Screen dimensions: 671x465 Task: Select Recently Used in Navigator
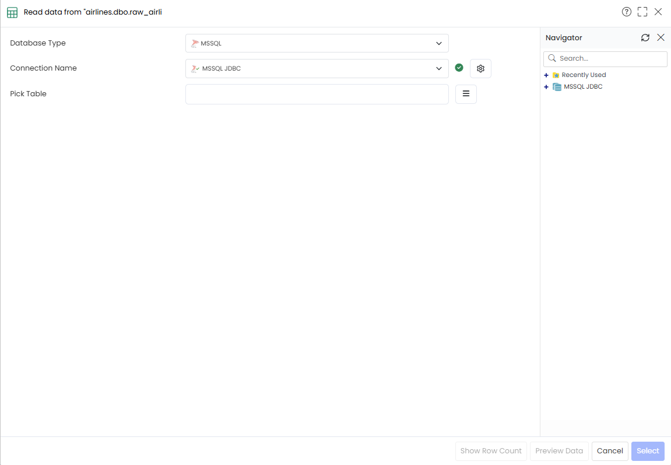(x=584, y=75)
